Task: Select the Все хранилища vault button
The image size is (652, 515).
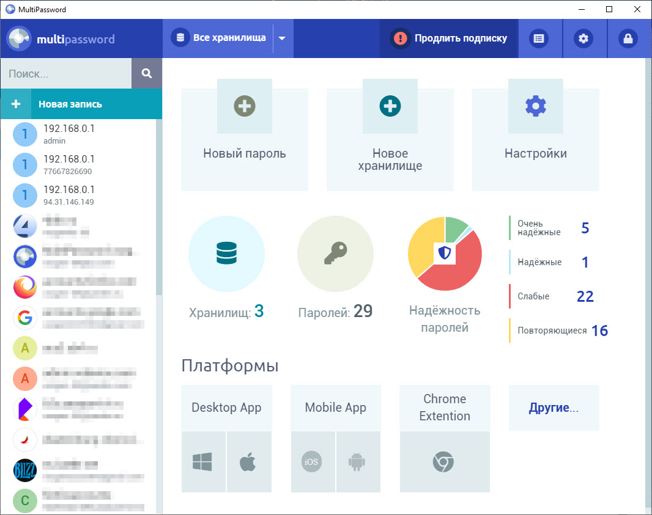Action: click(x=219, y=38)
